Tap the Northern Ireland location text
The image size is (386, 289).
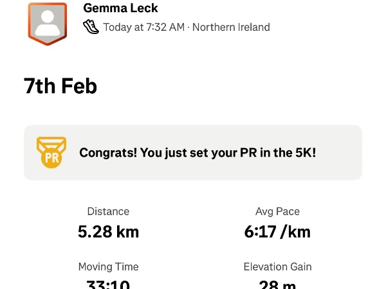pyautogui.click(x=231, y=28)
